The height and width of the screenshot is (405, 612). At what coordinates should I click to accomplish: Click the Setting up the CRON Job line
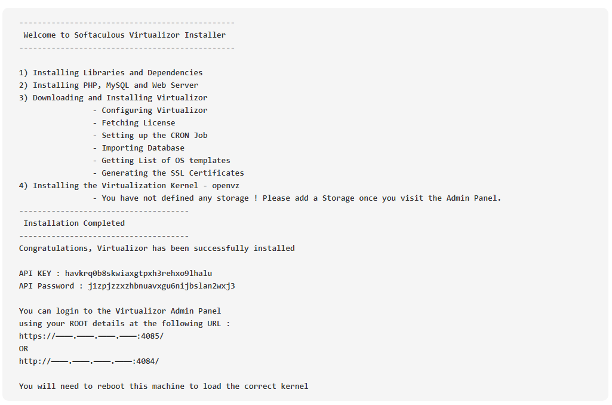point(150,136)
